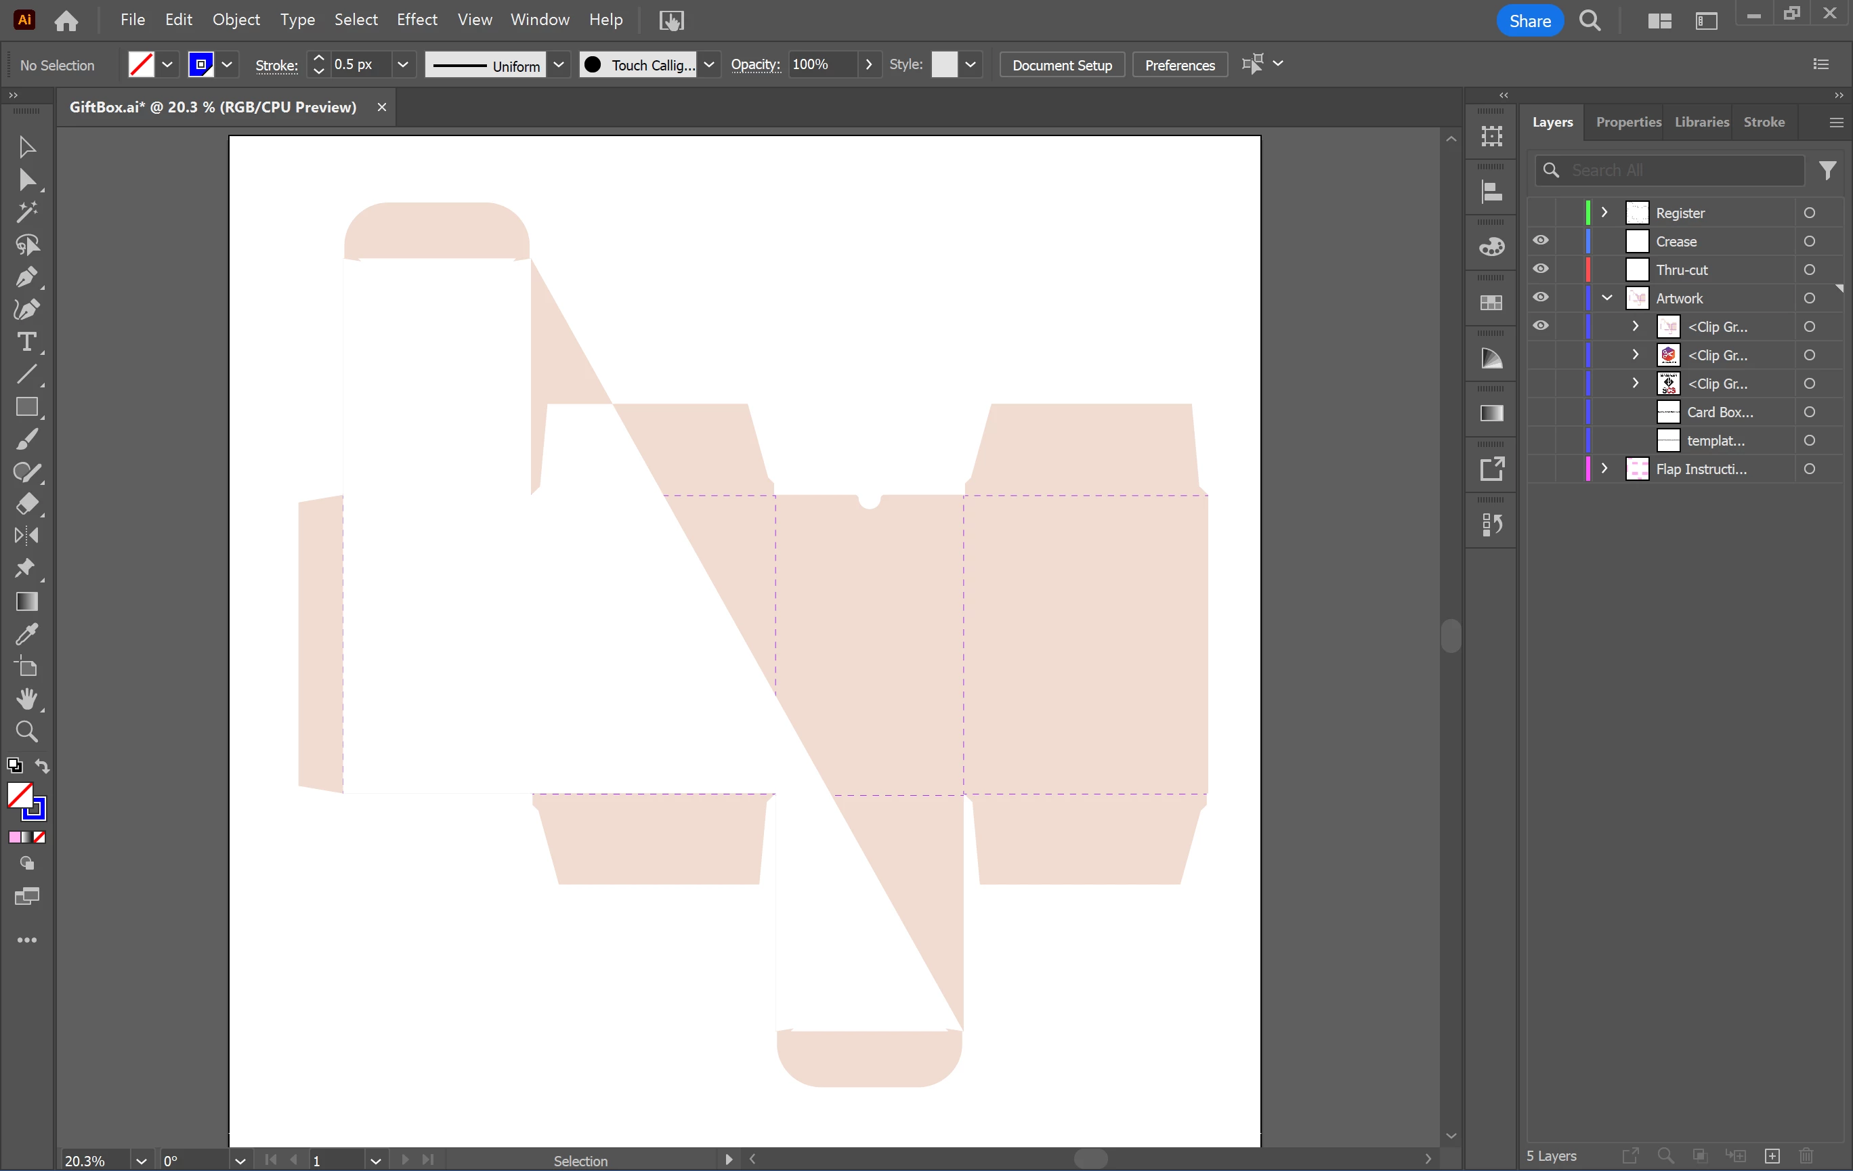The width and height of the screenshot is (1853, 1171).
Task: Hide the Crease layer
Action: 1541,241
